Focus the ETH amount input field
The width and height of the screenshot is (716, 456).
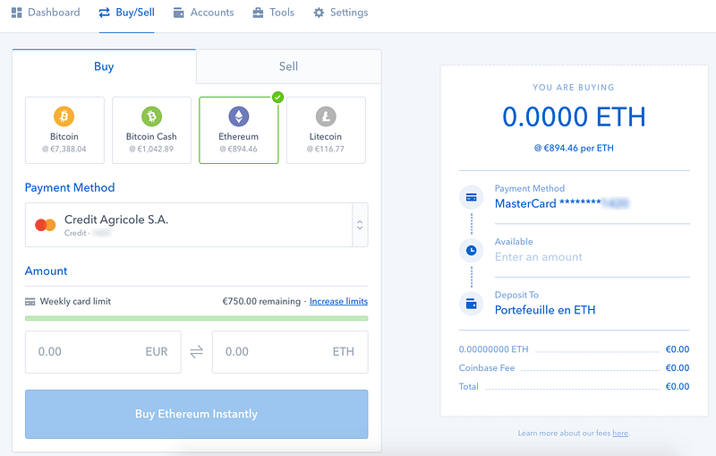coord(290,352)
